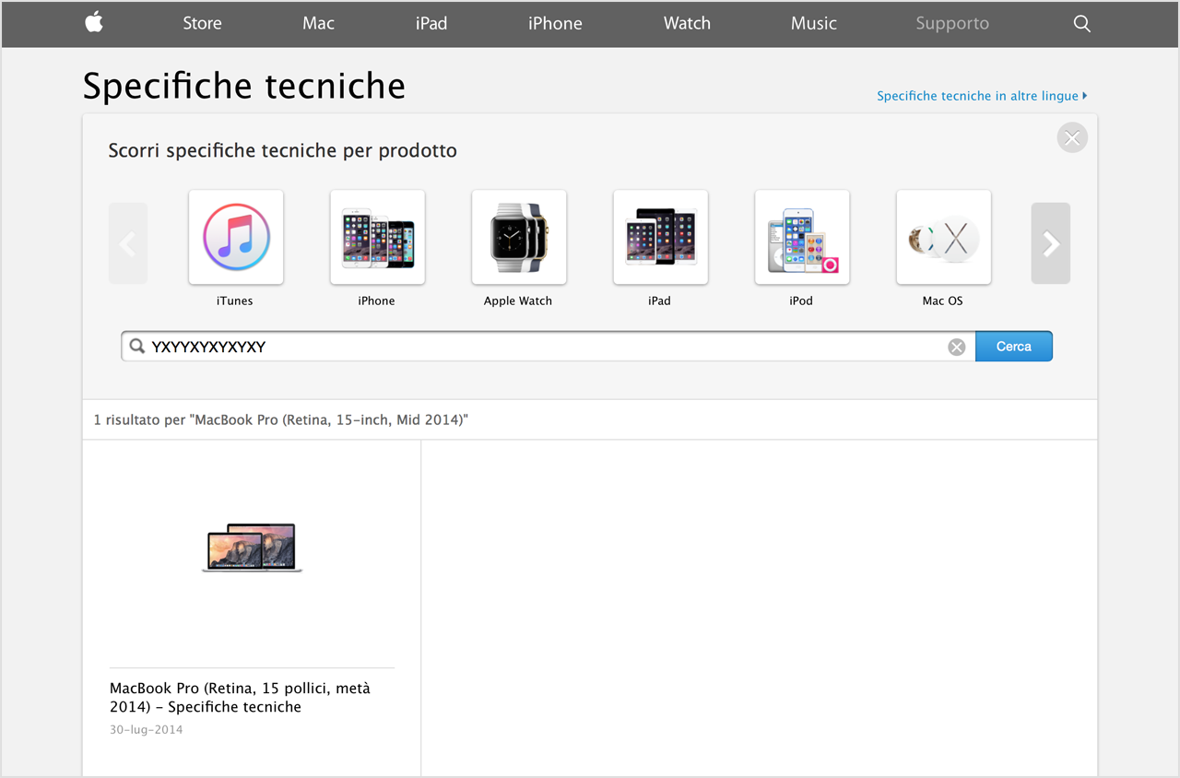The height and width of the screenshot is (778, 1180).
Task: Clear the search field text
Action: [x=957, y=347]
